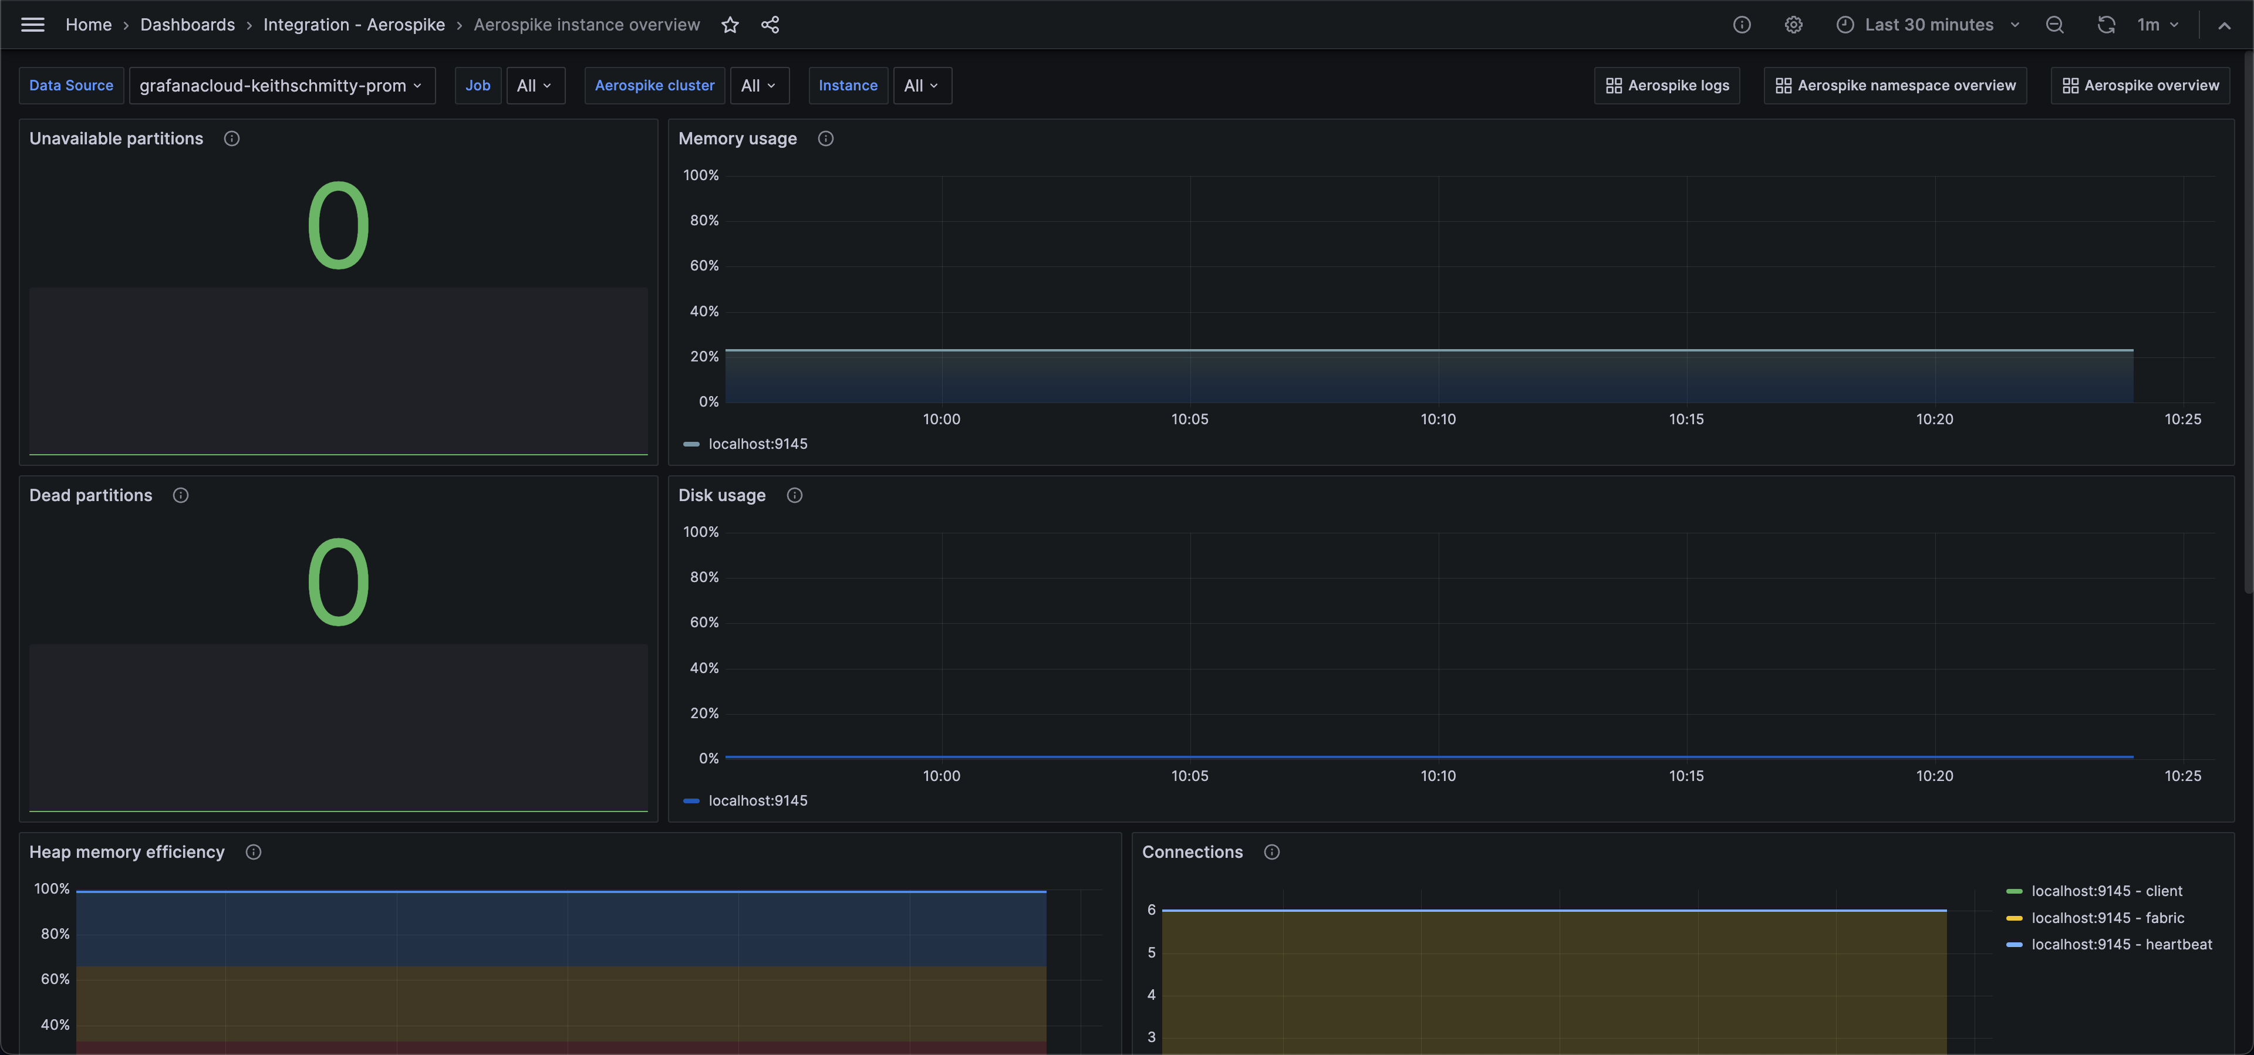Show info for Dead partitions panel

pos(180,495)
